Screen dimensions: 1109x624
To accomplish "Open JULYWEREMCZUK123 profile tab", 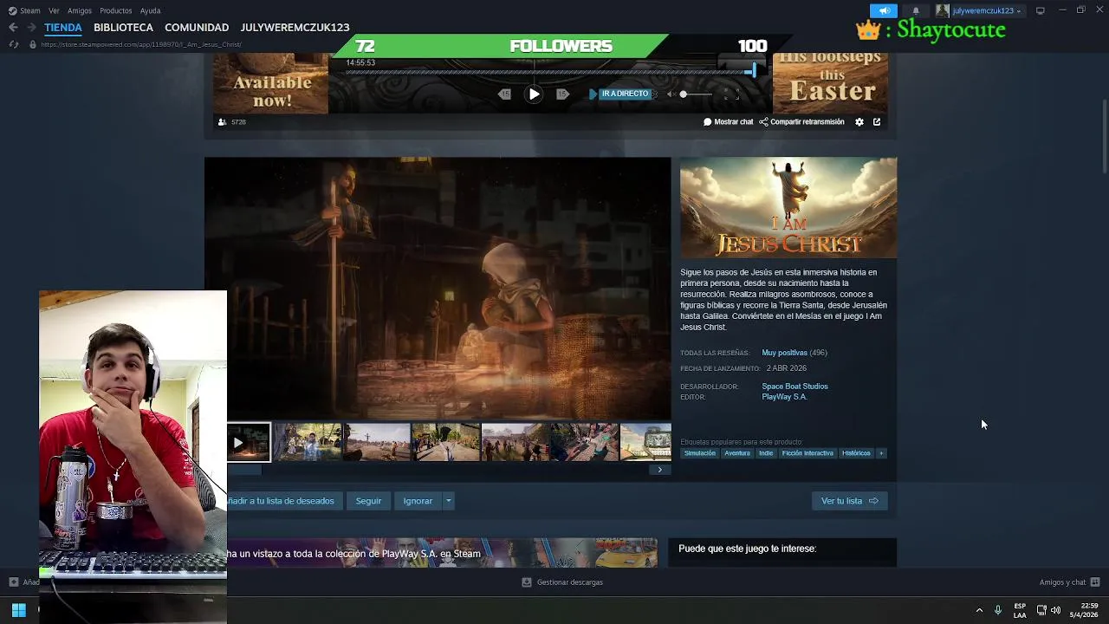I will click(295, 28).
